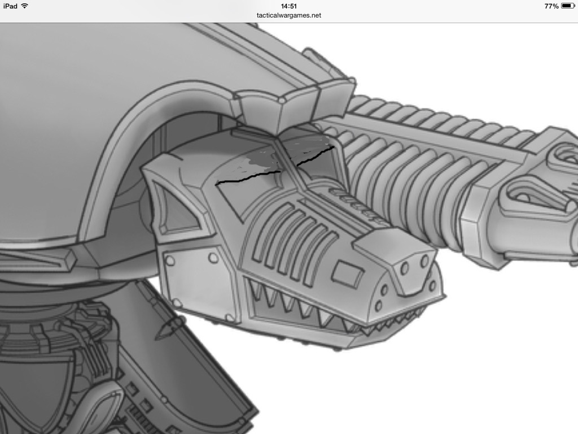Tap the tacticalwargames.net address text

click(x=289, y=15)
